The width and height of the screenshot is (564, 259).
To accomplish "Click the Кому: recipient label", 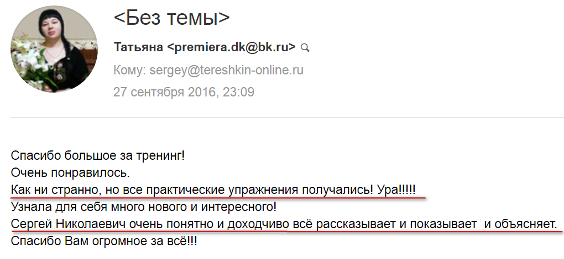I will click(x=128, y=71).
